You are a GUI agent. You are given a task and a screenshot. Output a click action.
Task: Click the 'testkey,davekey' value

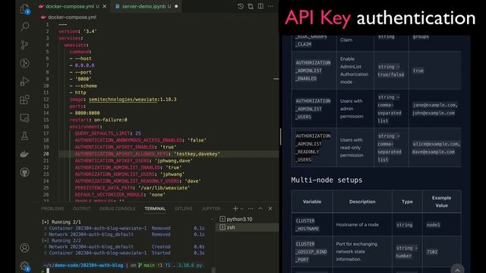click(x=197, y=154)
